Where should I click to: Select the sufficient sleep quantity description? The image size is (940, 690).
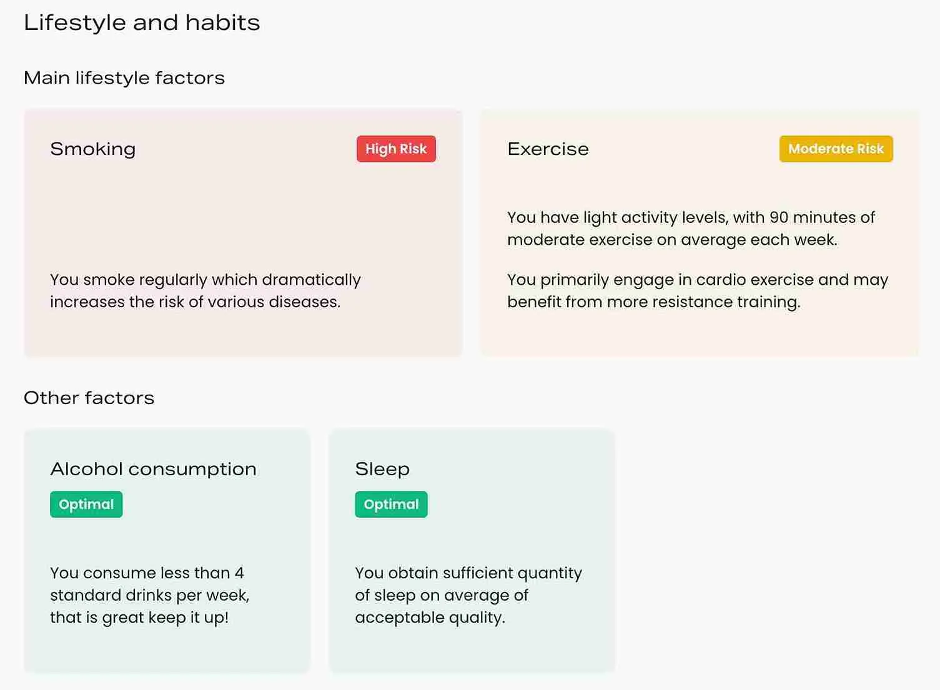pyautogui.click(x=468, y=595)
